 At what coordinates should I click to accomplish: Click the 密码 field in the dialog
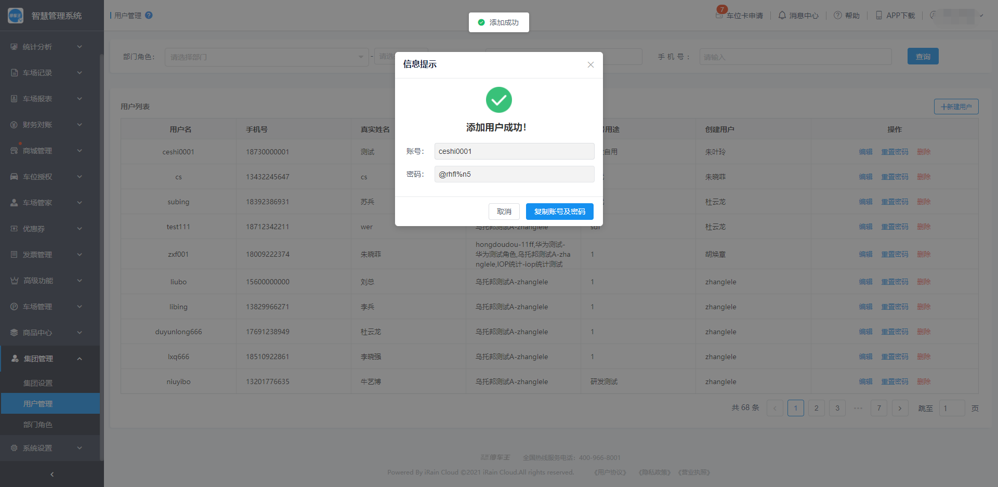pyautogui.click(x=514, y=174)
